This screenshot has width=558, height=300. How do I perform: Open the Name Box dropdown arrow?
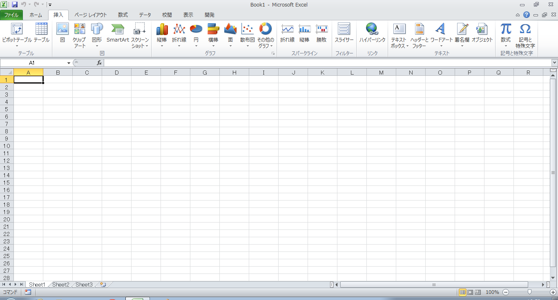click(x=69, y=63)
